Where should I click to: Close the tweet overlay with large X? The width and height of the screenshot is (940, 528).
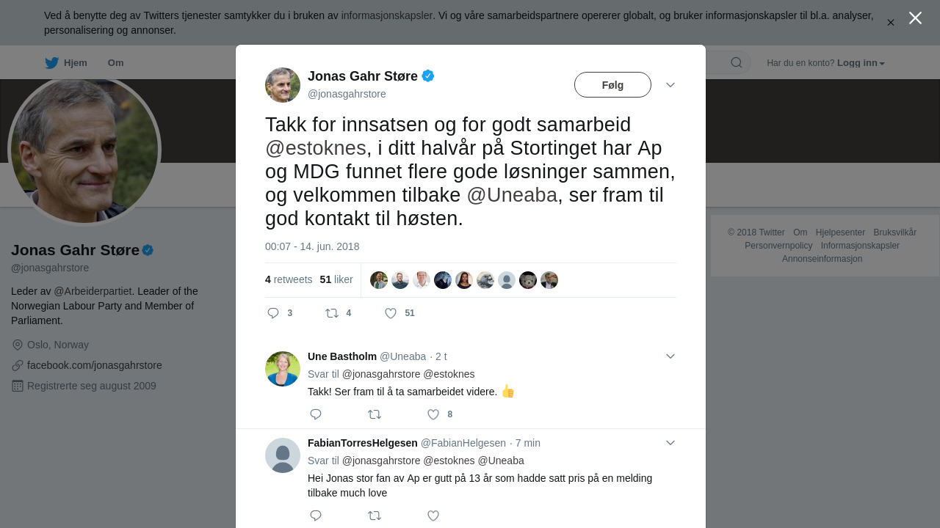click(x=915, y=18)
